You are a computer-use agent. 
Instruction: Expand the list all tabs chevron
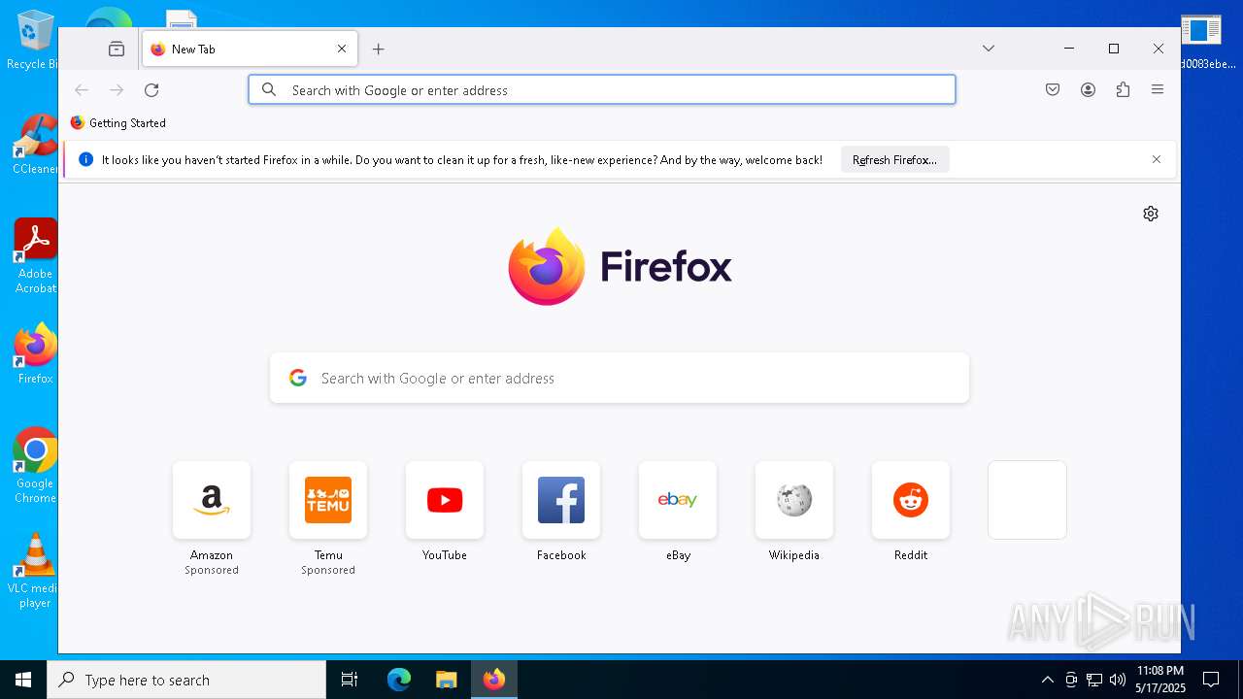coord(989,49)
